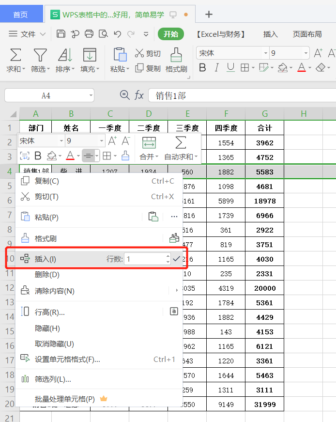Click the multi format painter icon in menu
336x422 pixels.
[174, 238]
